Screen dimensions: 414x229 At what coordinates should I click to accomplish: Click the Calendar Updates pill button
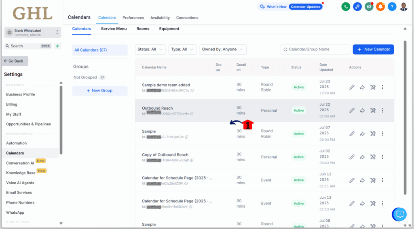[x=306, y=6]
